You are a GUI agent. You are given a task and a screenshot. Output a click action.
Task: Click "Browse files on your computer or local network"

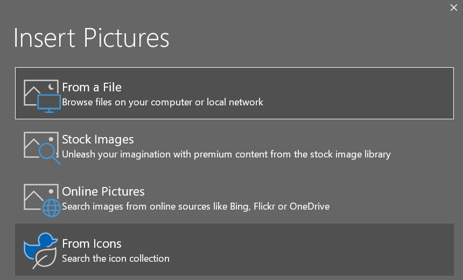(162, 102)
